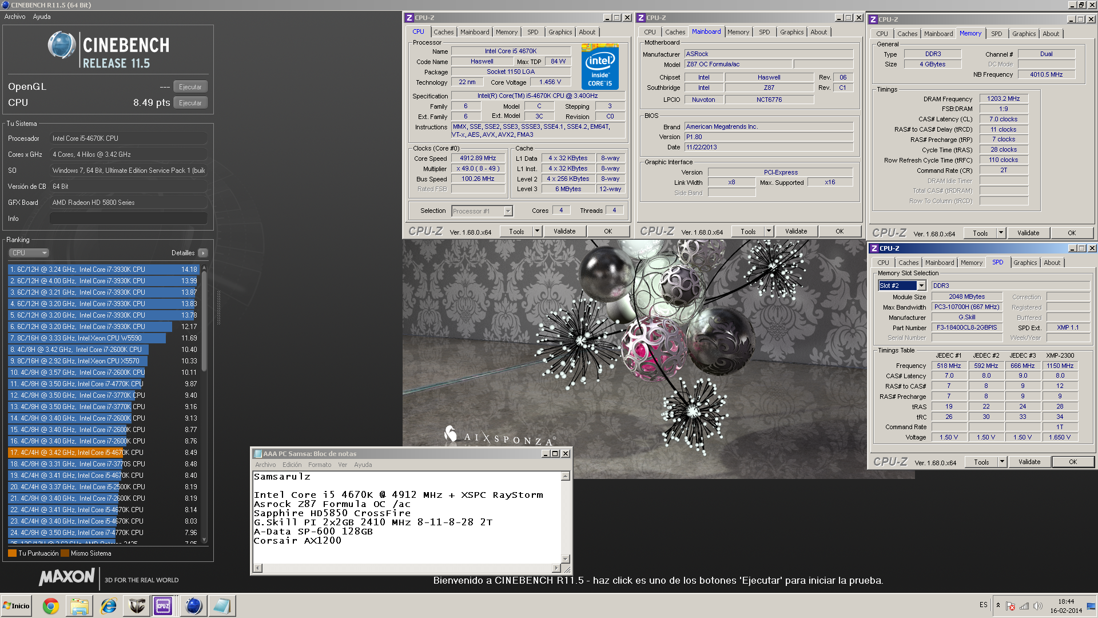Open the CPU ranking type dropdown
This screenshot has height=618, width=1098.
click(x=29, y=253)
